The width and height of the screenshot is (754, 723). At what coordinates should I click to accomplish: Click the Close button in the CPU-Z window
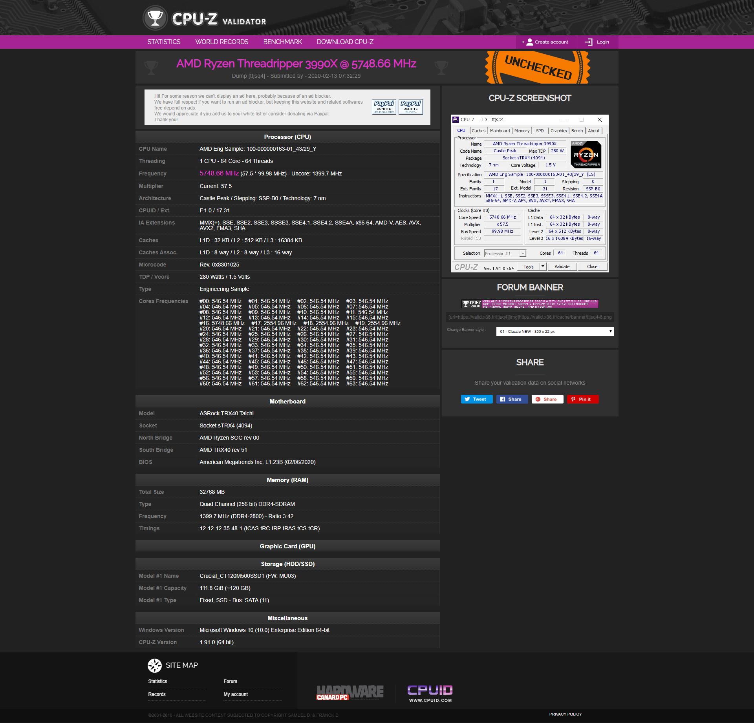[x=592, y=267]
